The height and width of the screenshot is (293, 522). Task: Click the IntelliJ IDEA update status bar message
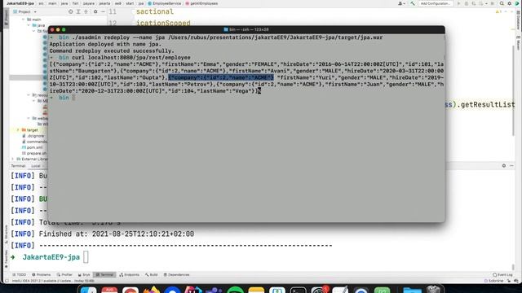click(x=53, y=281)
